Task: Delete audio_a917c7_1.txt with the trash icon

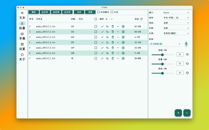Action: tap(113, 27)
